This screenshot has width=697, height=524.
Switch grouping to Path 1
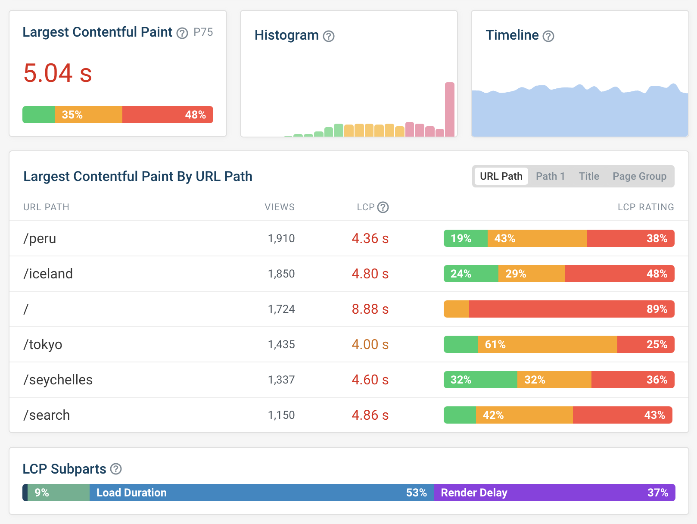click(550, 176)
